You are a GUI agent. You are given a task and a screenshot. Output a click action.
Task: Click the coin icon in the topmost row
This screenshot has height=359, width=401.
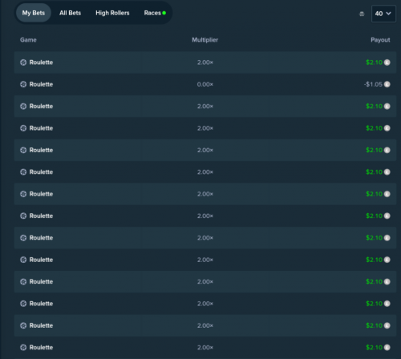387,63
